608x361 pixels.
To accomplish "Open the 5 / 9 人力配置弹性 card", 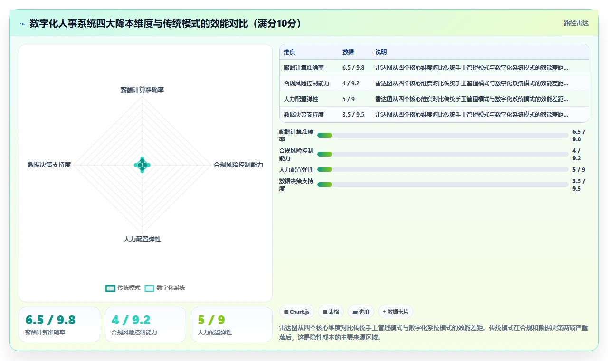I will pos(231,324).
